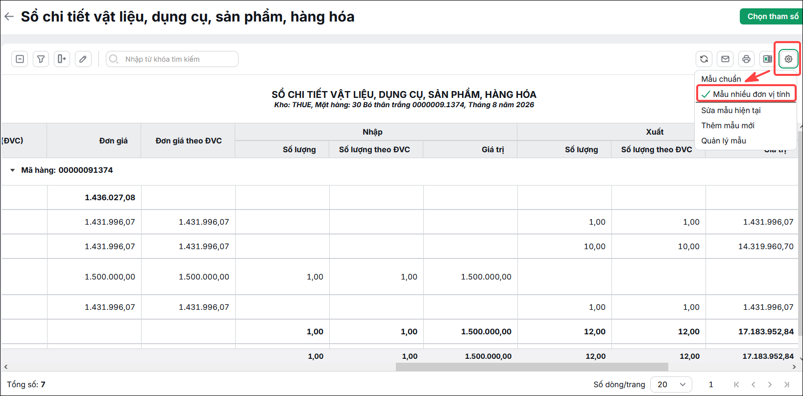Go back using the arrow beside the title

[9, 17]
